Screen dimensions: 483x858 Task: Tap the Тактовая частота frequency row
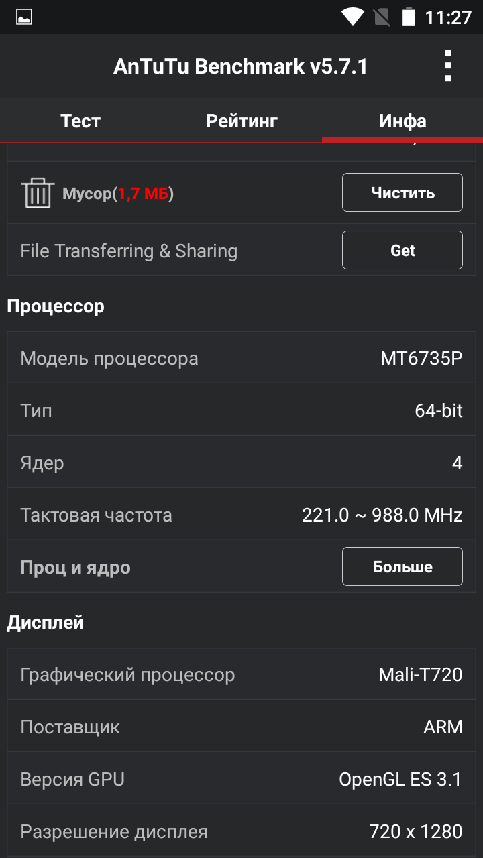241,515
